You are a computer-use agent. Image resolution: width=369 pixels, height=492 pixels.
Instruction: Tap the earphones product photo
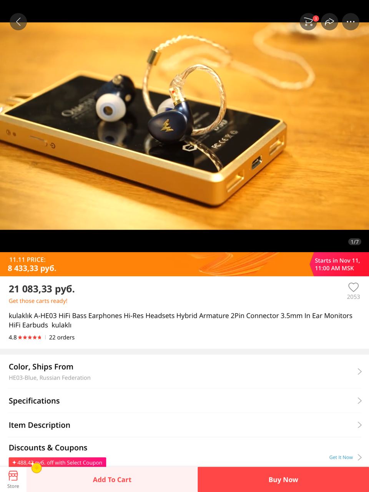(184, 126)
